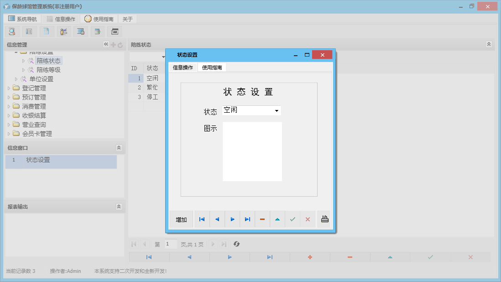Select the 陪练等级 tree item
Viewport: 501px width, 282px height.
48,69
